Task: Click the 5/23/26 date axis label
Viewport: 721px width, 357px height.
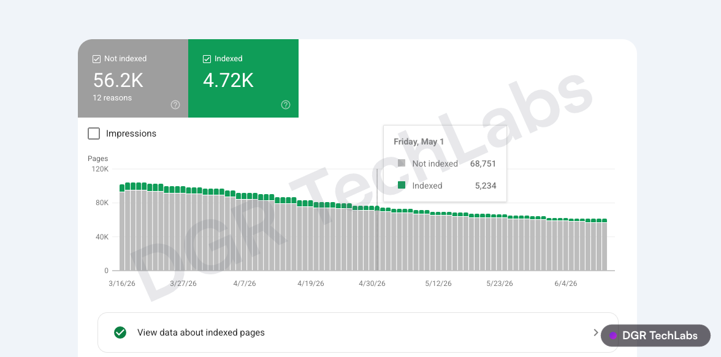Action: 499,284
